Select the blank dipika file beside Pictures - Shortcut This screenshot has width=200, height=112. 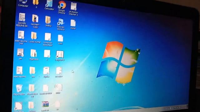point(73,24)
